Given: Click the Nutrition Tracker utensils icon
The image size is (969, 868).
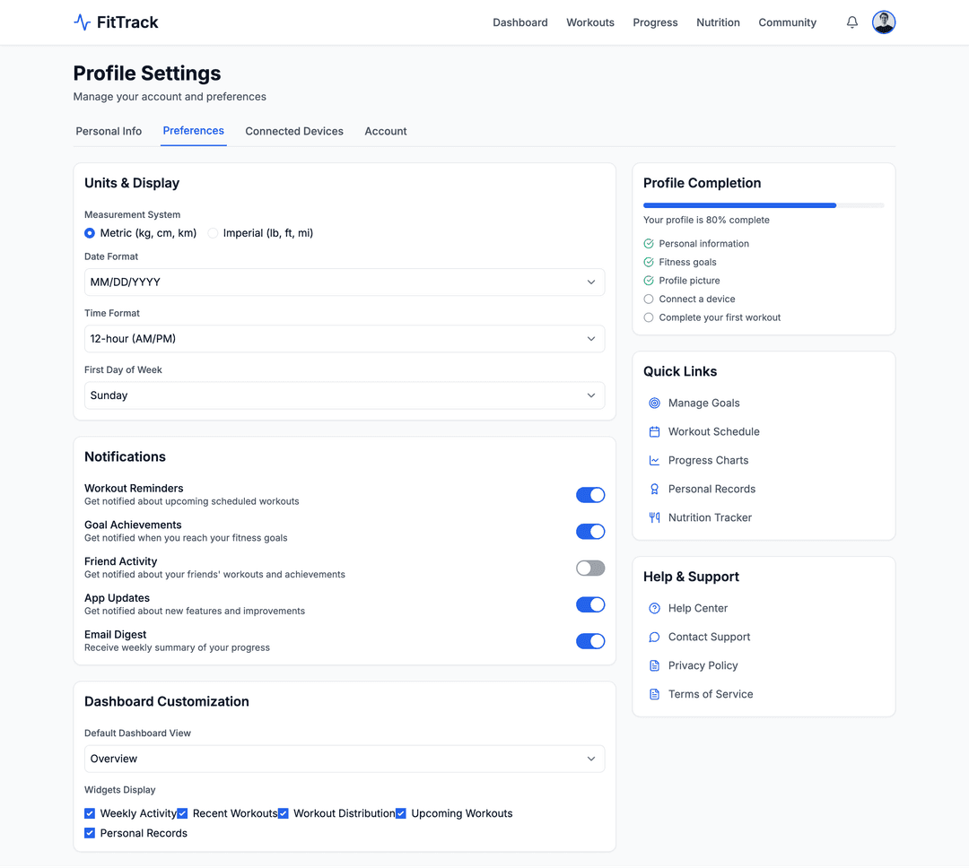Looking at the screenshot, I should tap(654, 518).
